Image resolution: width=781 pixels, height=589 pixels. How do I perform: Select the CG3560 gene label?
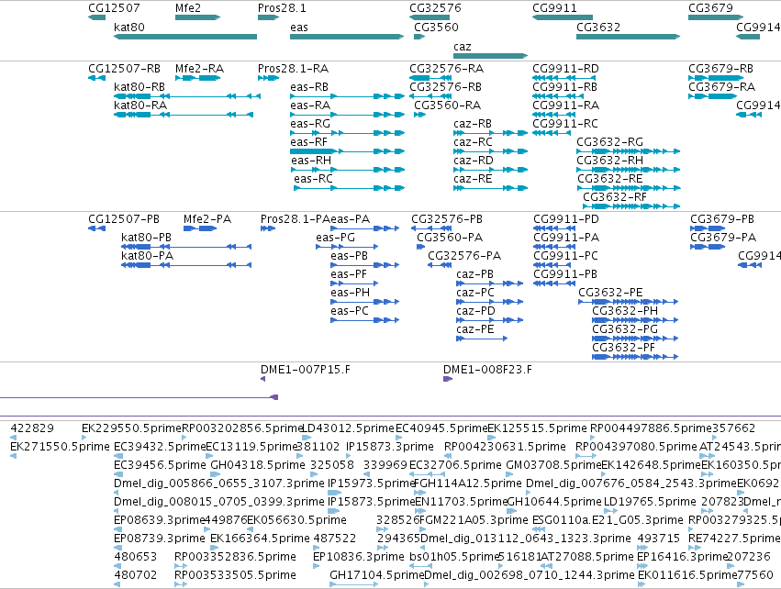click(x=436, y=27)
